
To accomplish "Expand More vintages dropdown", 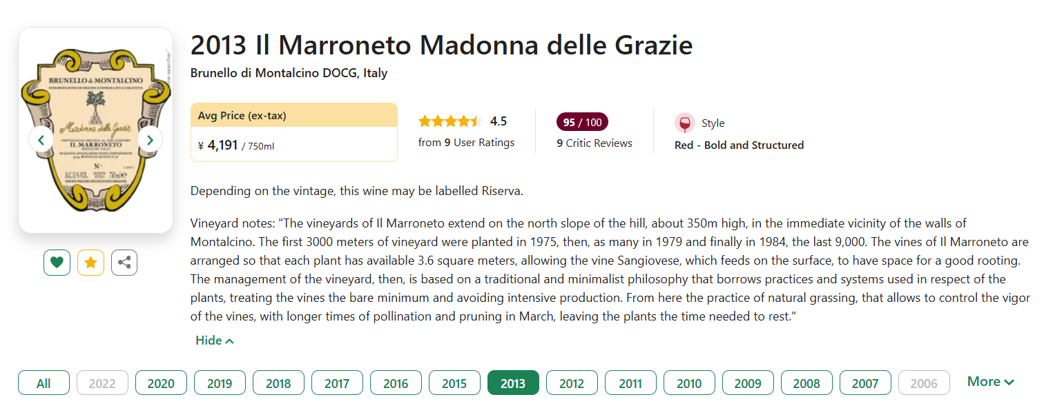I will 990,382.
